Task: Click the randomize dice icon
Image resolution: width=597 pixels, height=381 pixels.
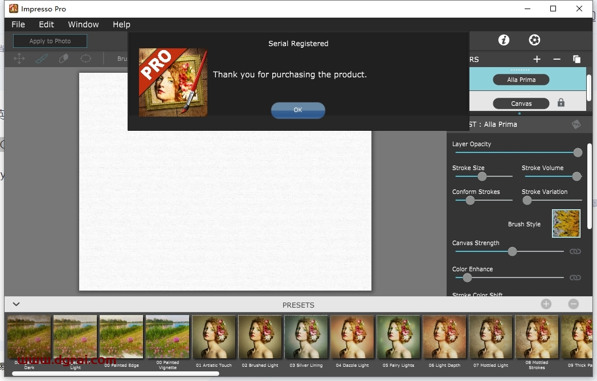Action: (576, 125)
